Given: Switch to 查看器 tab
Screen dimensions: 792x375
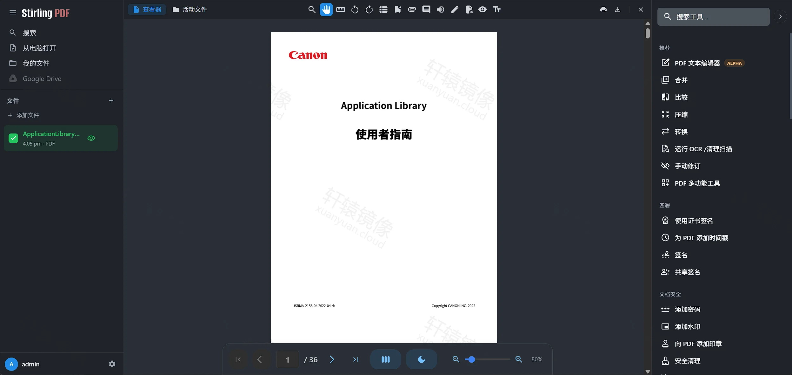Looking at the screenshot, I should tap(147, 10).
